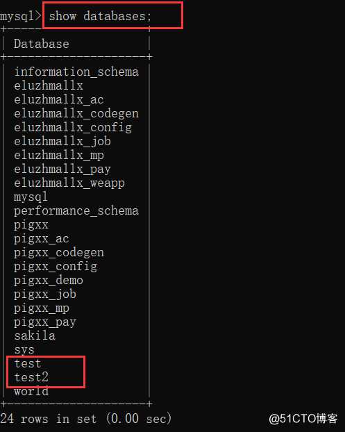This screenshot has height=432, width=345.
Task: Click the show databases command text
Action: coord(100,16)
